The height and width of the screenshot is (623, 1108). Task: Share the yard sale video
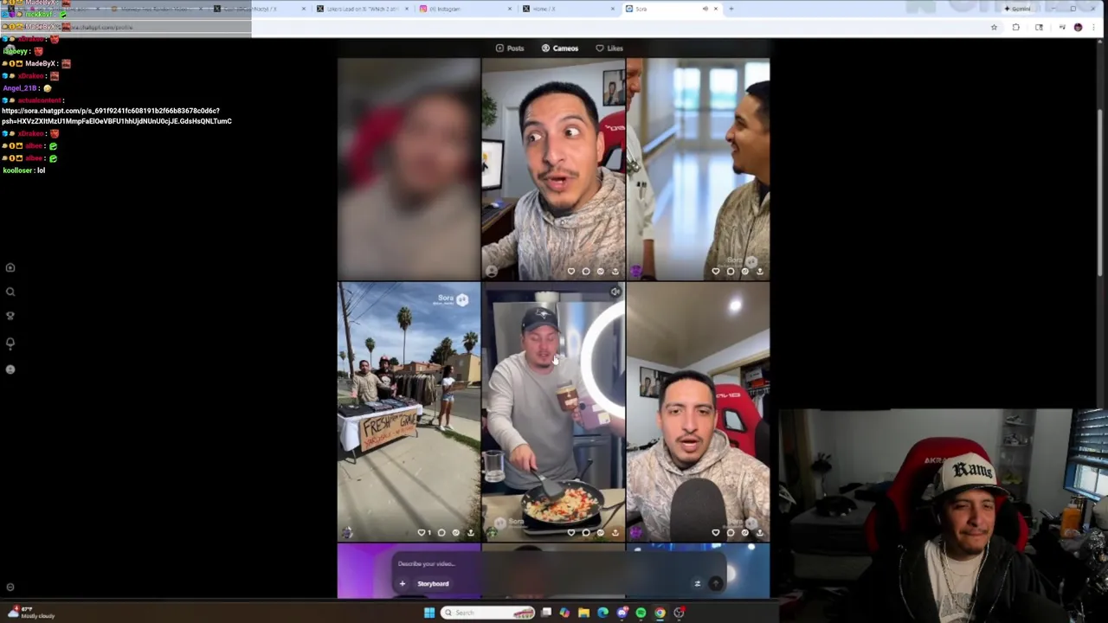pos(471,533)
